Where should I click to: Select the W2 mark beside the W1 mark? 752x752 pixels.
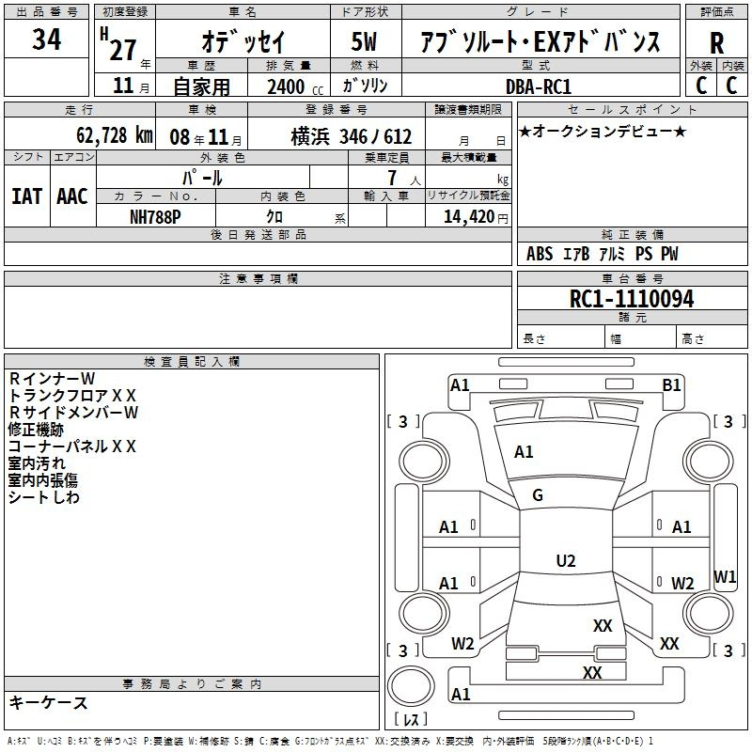[682, 583]
